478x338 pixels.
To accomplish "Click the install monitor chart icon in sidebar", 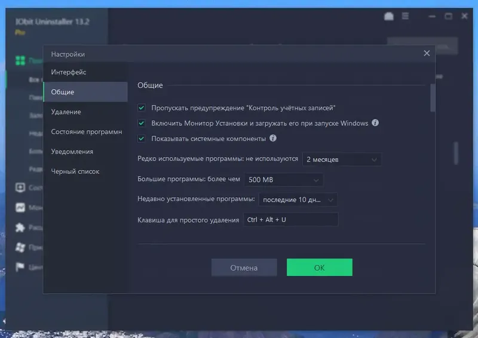I will tap(20, 208).
